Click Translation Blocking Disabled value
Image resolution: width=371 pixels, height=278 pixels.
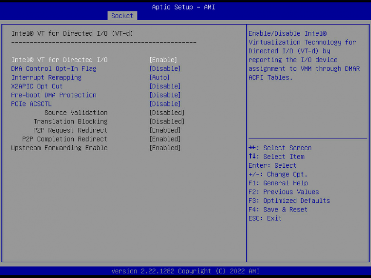167,122
